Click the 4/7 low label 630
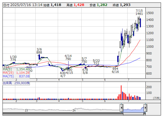The height and width of the screenshot is (118, 164). point(63,73)
